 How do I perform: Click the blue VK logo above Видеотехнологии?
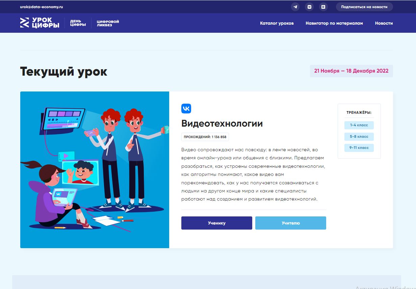(186, 108)
